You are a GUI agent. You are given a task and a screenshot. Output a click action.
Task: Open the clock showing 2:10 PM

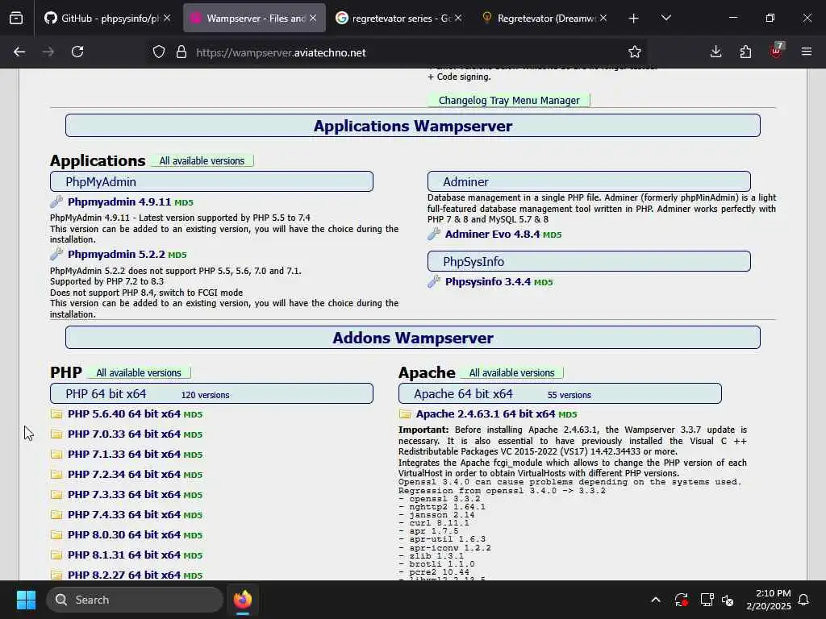click(768, 600)
